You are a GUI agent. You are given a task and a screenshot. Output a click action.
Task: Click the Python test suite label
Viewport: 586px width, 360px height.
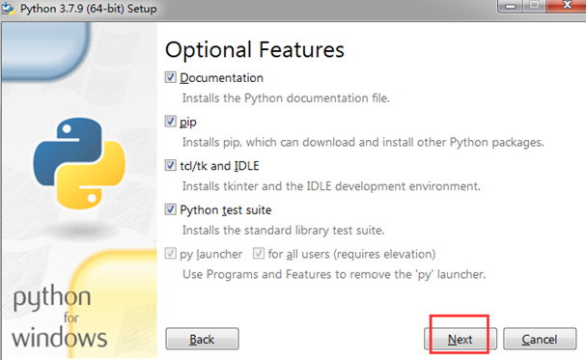point(225,209)
